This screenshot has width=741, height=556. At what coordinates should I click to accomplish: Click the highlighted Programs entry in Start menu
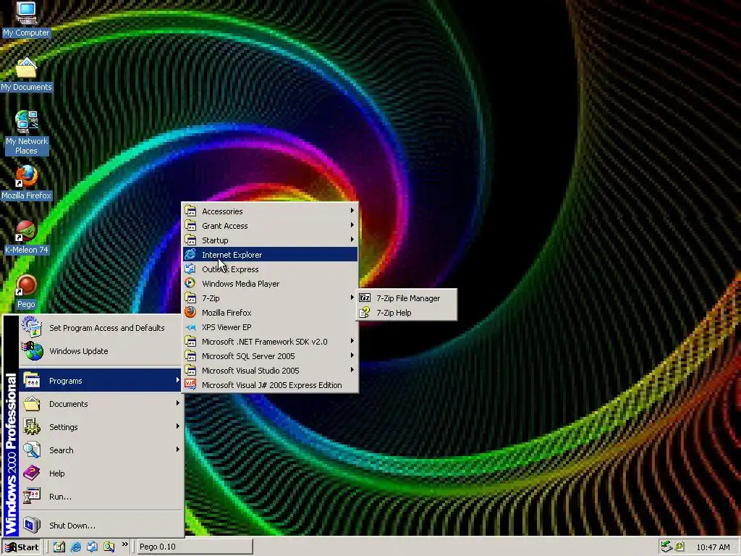click(x=101, y=381)
